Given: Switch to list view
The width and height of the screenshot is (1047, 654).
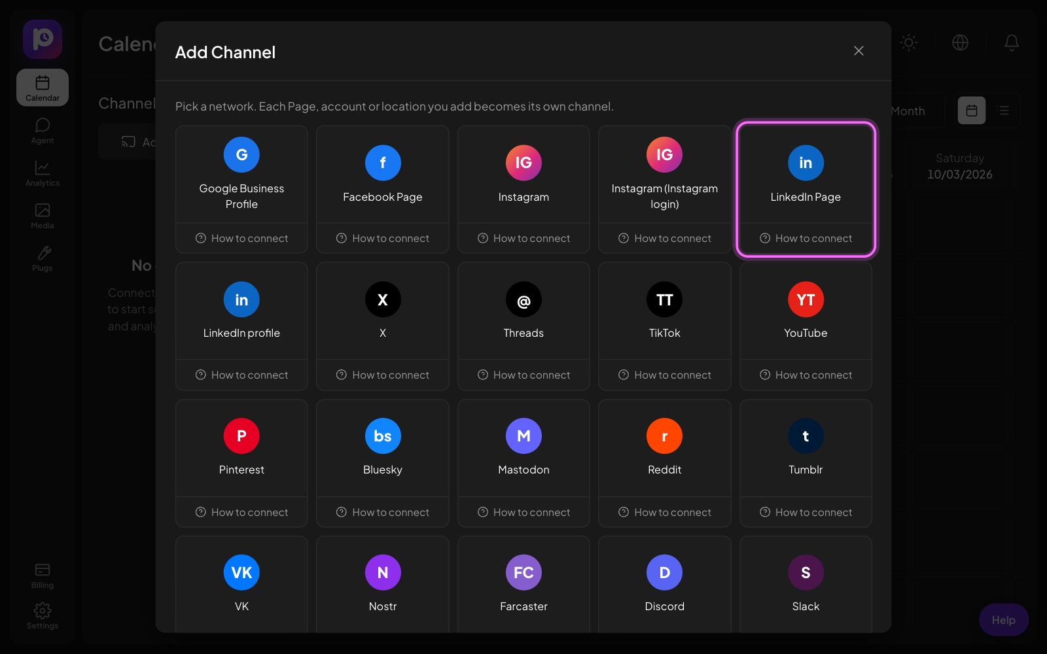Looking at the screenshot, I should tap(1004, 111).
